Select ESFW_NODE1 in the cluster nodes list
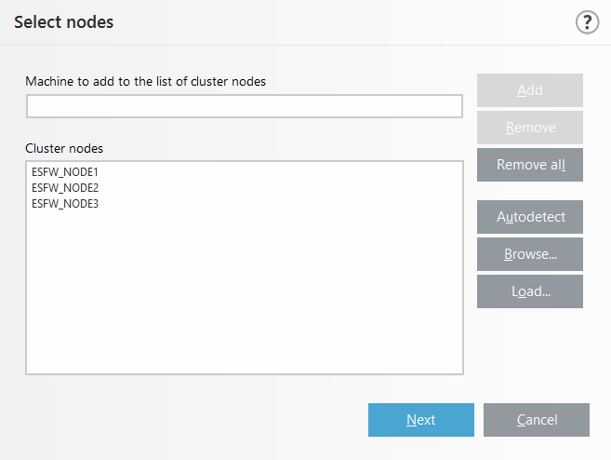The width and height of the screenshot is (611, 460). click(65, 173)
